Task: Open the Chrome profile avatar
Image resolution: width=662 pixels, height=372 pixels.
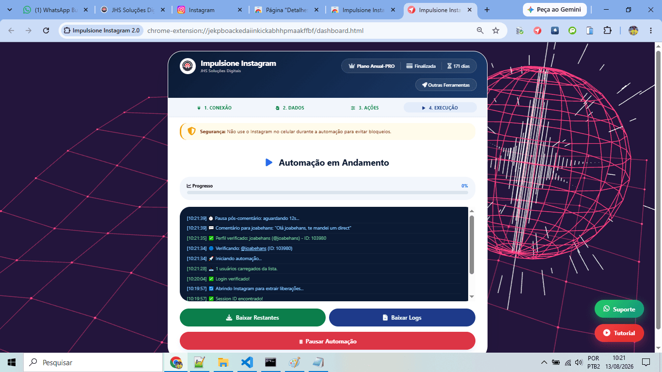Action: pyautogui.click(x=633, y=31)
